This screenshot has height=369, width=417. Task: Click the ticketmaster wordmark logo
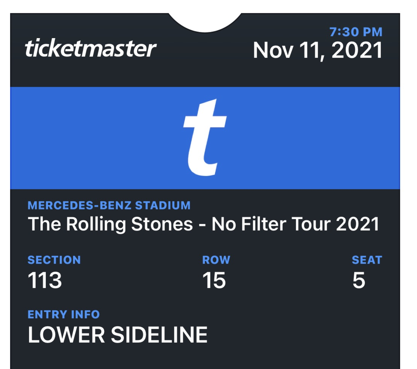pyautogui.click(x=90, y=48)
